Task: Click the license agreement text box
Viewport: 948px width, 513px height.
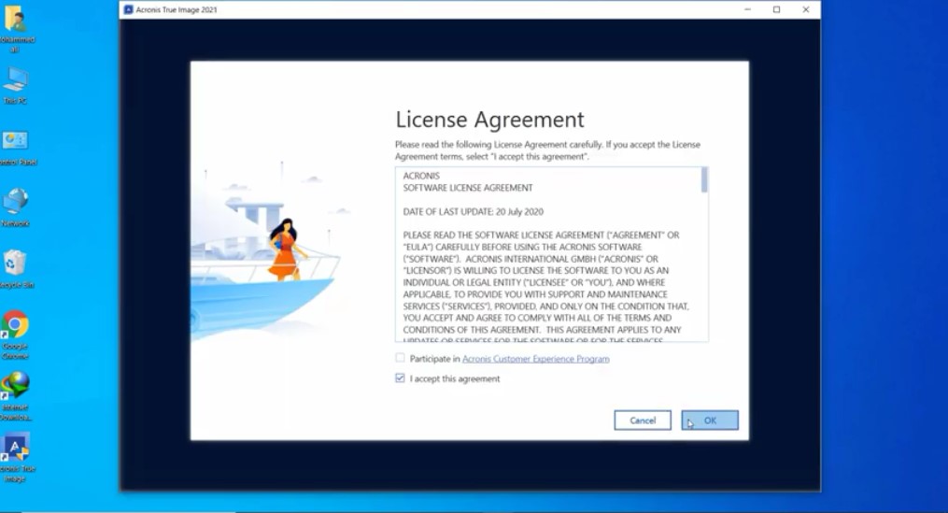Action: pos(551,254)
